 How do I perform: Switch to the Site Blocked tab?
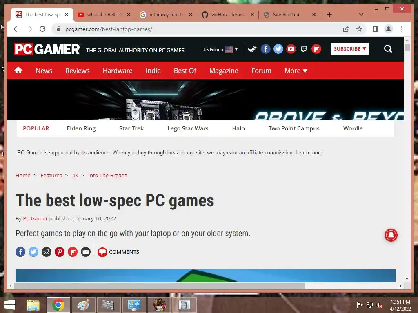[285, 15]
